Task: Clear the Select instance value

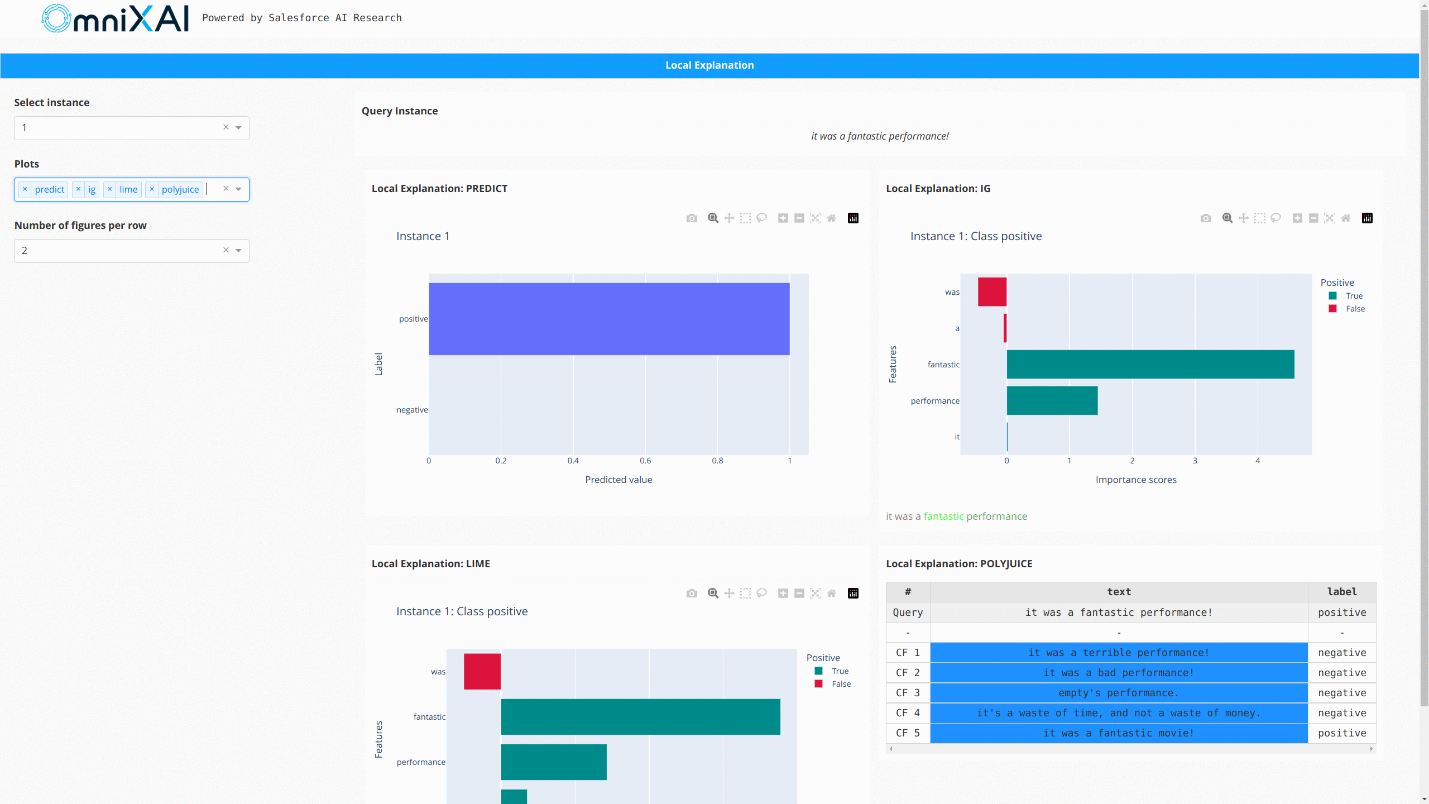Action: coord(226,127)
